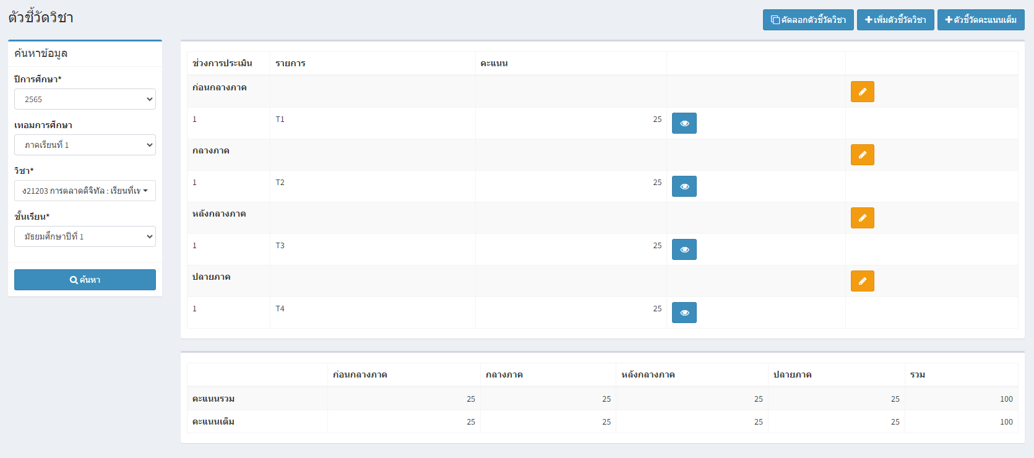Click the คัดลอกตัวชี้วัดวิชา copy button
The width and height of the screenshot is (1034, 458).
click(808, 20)
